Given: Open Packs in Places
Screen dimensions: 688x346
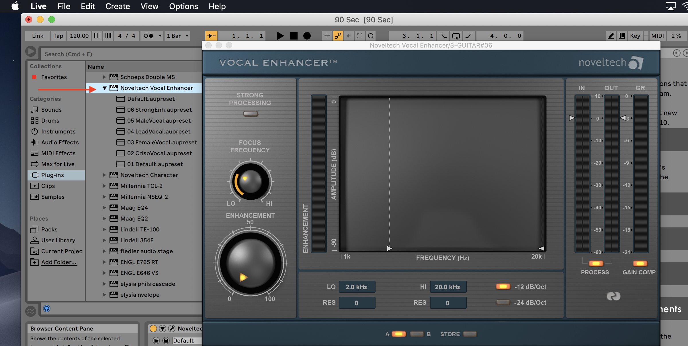Looking at the screenshot, I should click(49, 229).
